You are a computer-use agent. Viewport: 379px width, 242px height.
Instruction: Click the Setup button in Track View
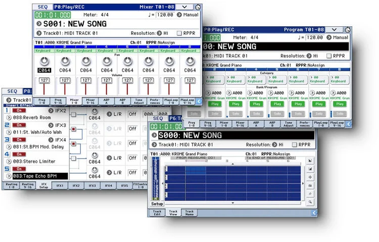tap(157, 204)
